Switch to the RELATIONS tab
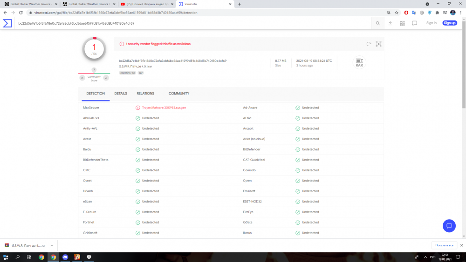The height and width of the screenshot is (262, 466). pos(145,94)
